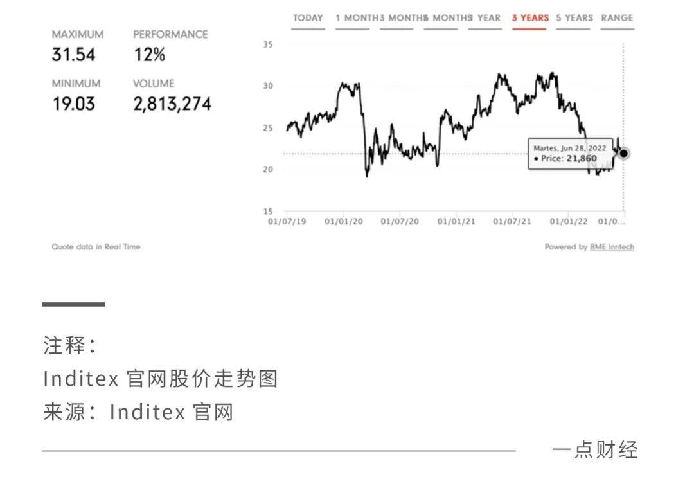Switch to the TODAY tab

click(307, 18)
